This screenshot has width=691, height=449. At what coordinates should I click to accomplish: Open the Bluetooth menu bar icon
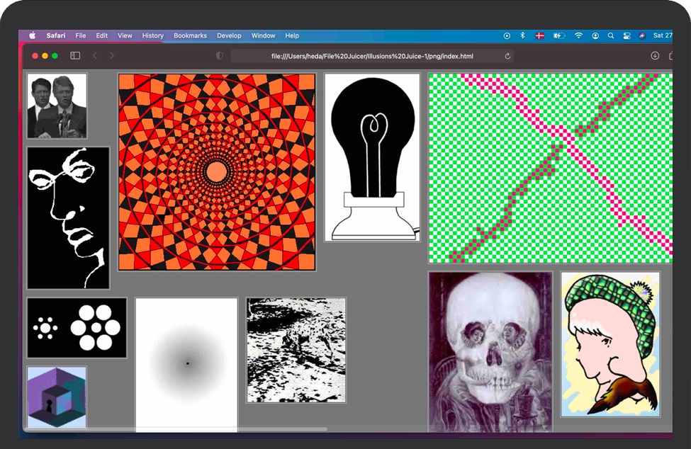tap(523, 35)
